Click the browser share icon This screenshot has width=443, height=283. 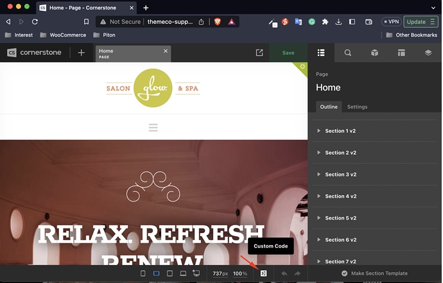click(201, 22)
